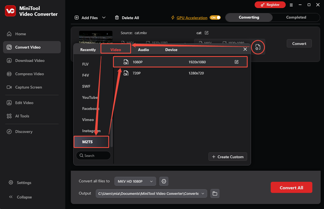Click the Create Custom button
Viewport: 324px width, 209px height.
[x=228, y=157]
